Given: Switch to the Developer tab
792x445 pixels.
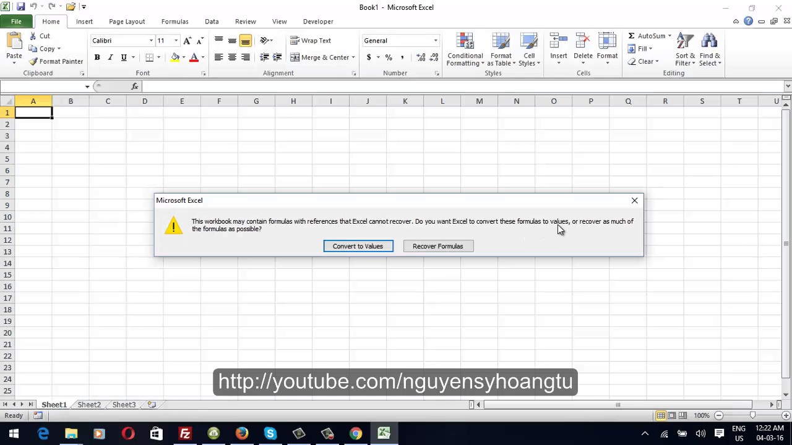Looking at the screenshot, I should tap(318, 22).
